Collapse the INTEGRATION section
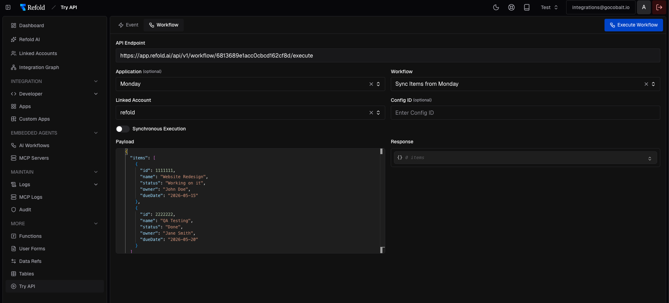Image resolution: width=669 pixels, height=303 pixels. pyautogui.click(x=96, y=81)
